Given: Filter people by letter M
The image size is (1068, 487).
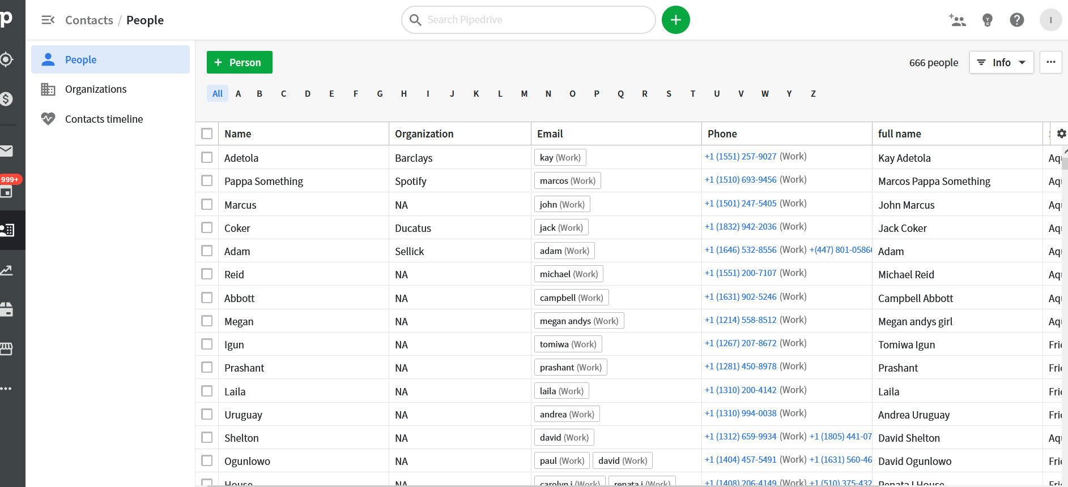Looking at the screenshot, I should point(524,94).
